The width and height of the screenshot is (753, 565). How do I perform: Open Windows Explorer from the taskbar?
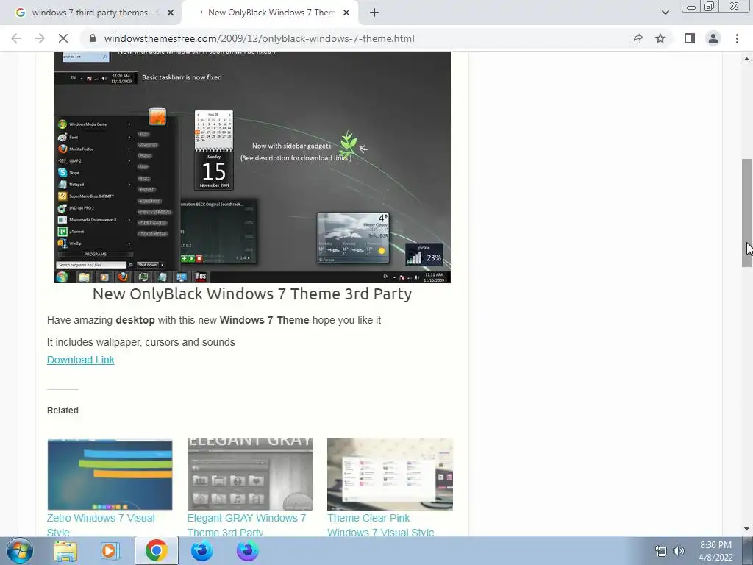pyautogui.click(x=65, y=550)
